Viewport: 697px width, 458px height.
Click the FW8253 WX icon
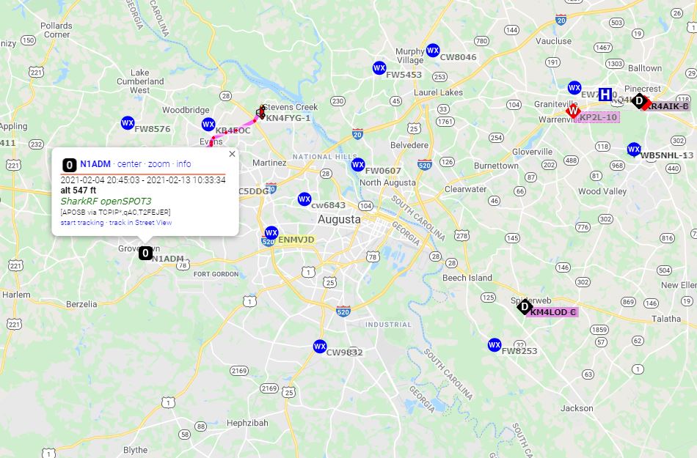[495, 345]
